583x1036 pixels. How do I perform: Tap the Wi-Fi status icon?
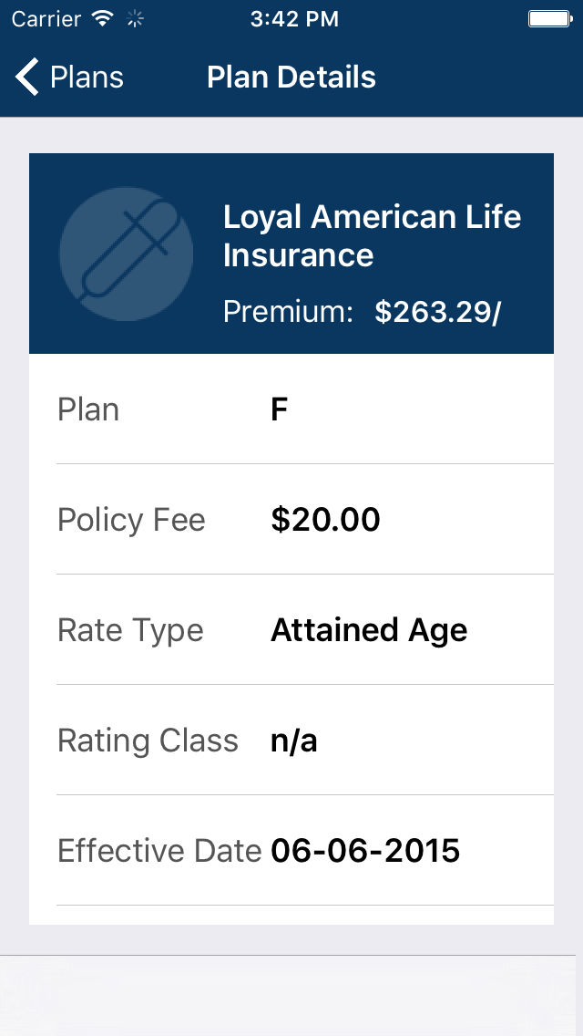pyautogui.click(x=103, y=18)
